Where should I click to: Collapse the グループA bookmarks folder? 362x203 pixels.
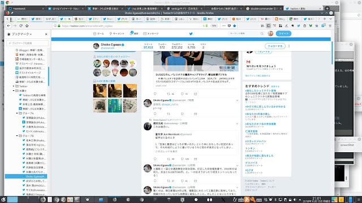coord(17,113)
